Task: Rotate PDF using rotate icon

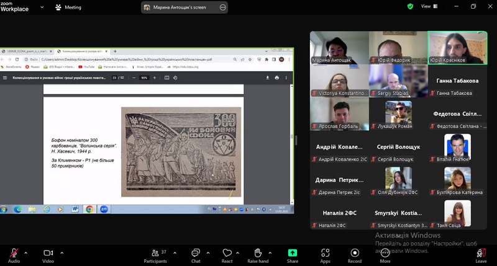Action: (175, 78)
